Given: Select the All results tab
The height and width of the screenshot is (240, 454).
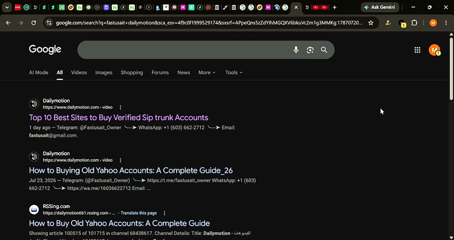Looking at the screenshot, I should point(60,72).
